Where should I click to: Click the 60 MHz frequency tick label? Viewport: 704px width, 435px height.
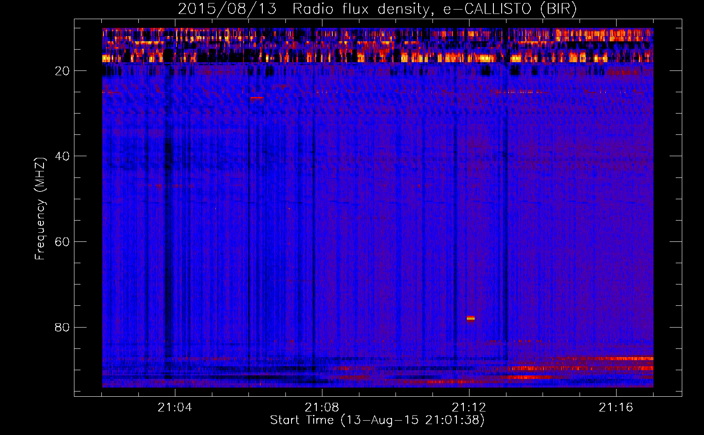[62, 242]
